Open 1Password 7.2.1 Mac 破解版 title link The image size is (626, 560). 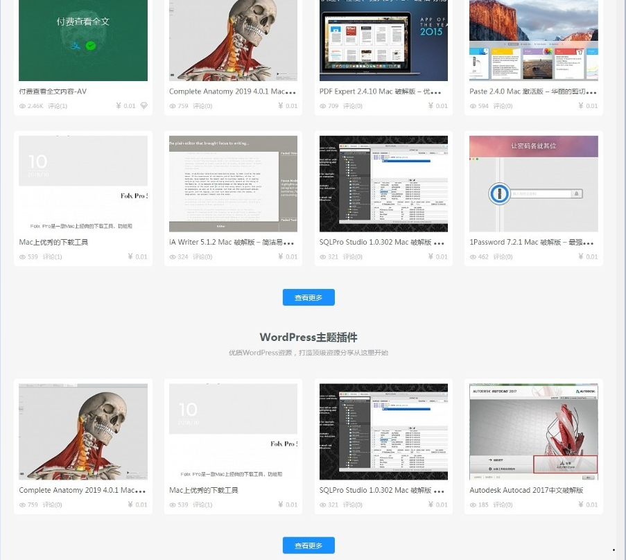[532, 243]
